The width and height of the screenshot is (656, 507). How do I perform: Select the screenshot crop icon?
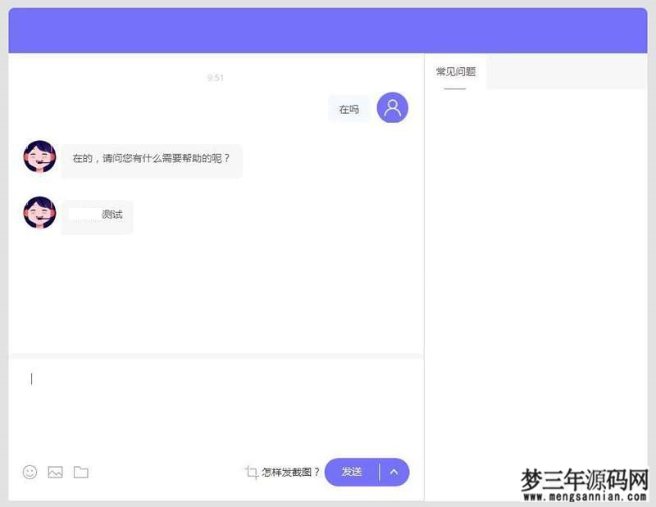click(x=251, y=473)
